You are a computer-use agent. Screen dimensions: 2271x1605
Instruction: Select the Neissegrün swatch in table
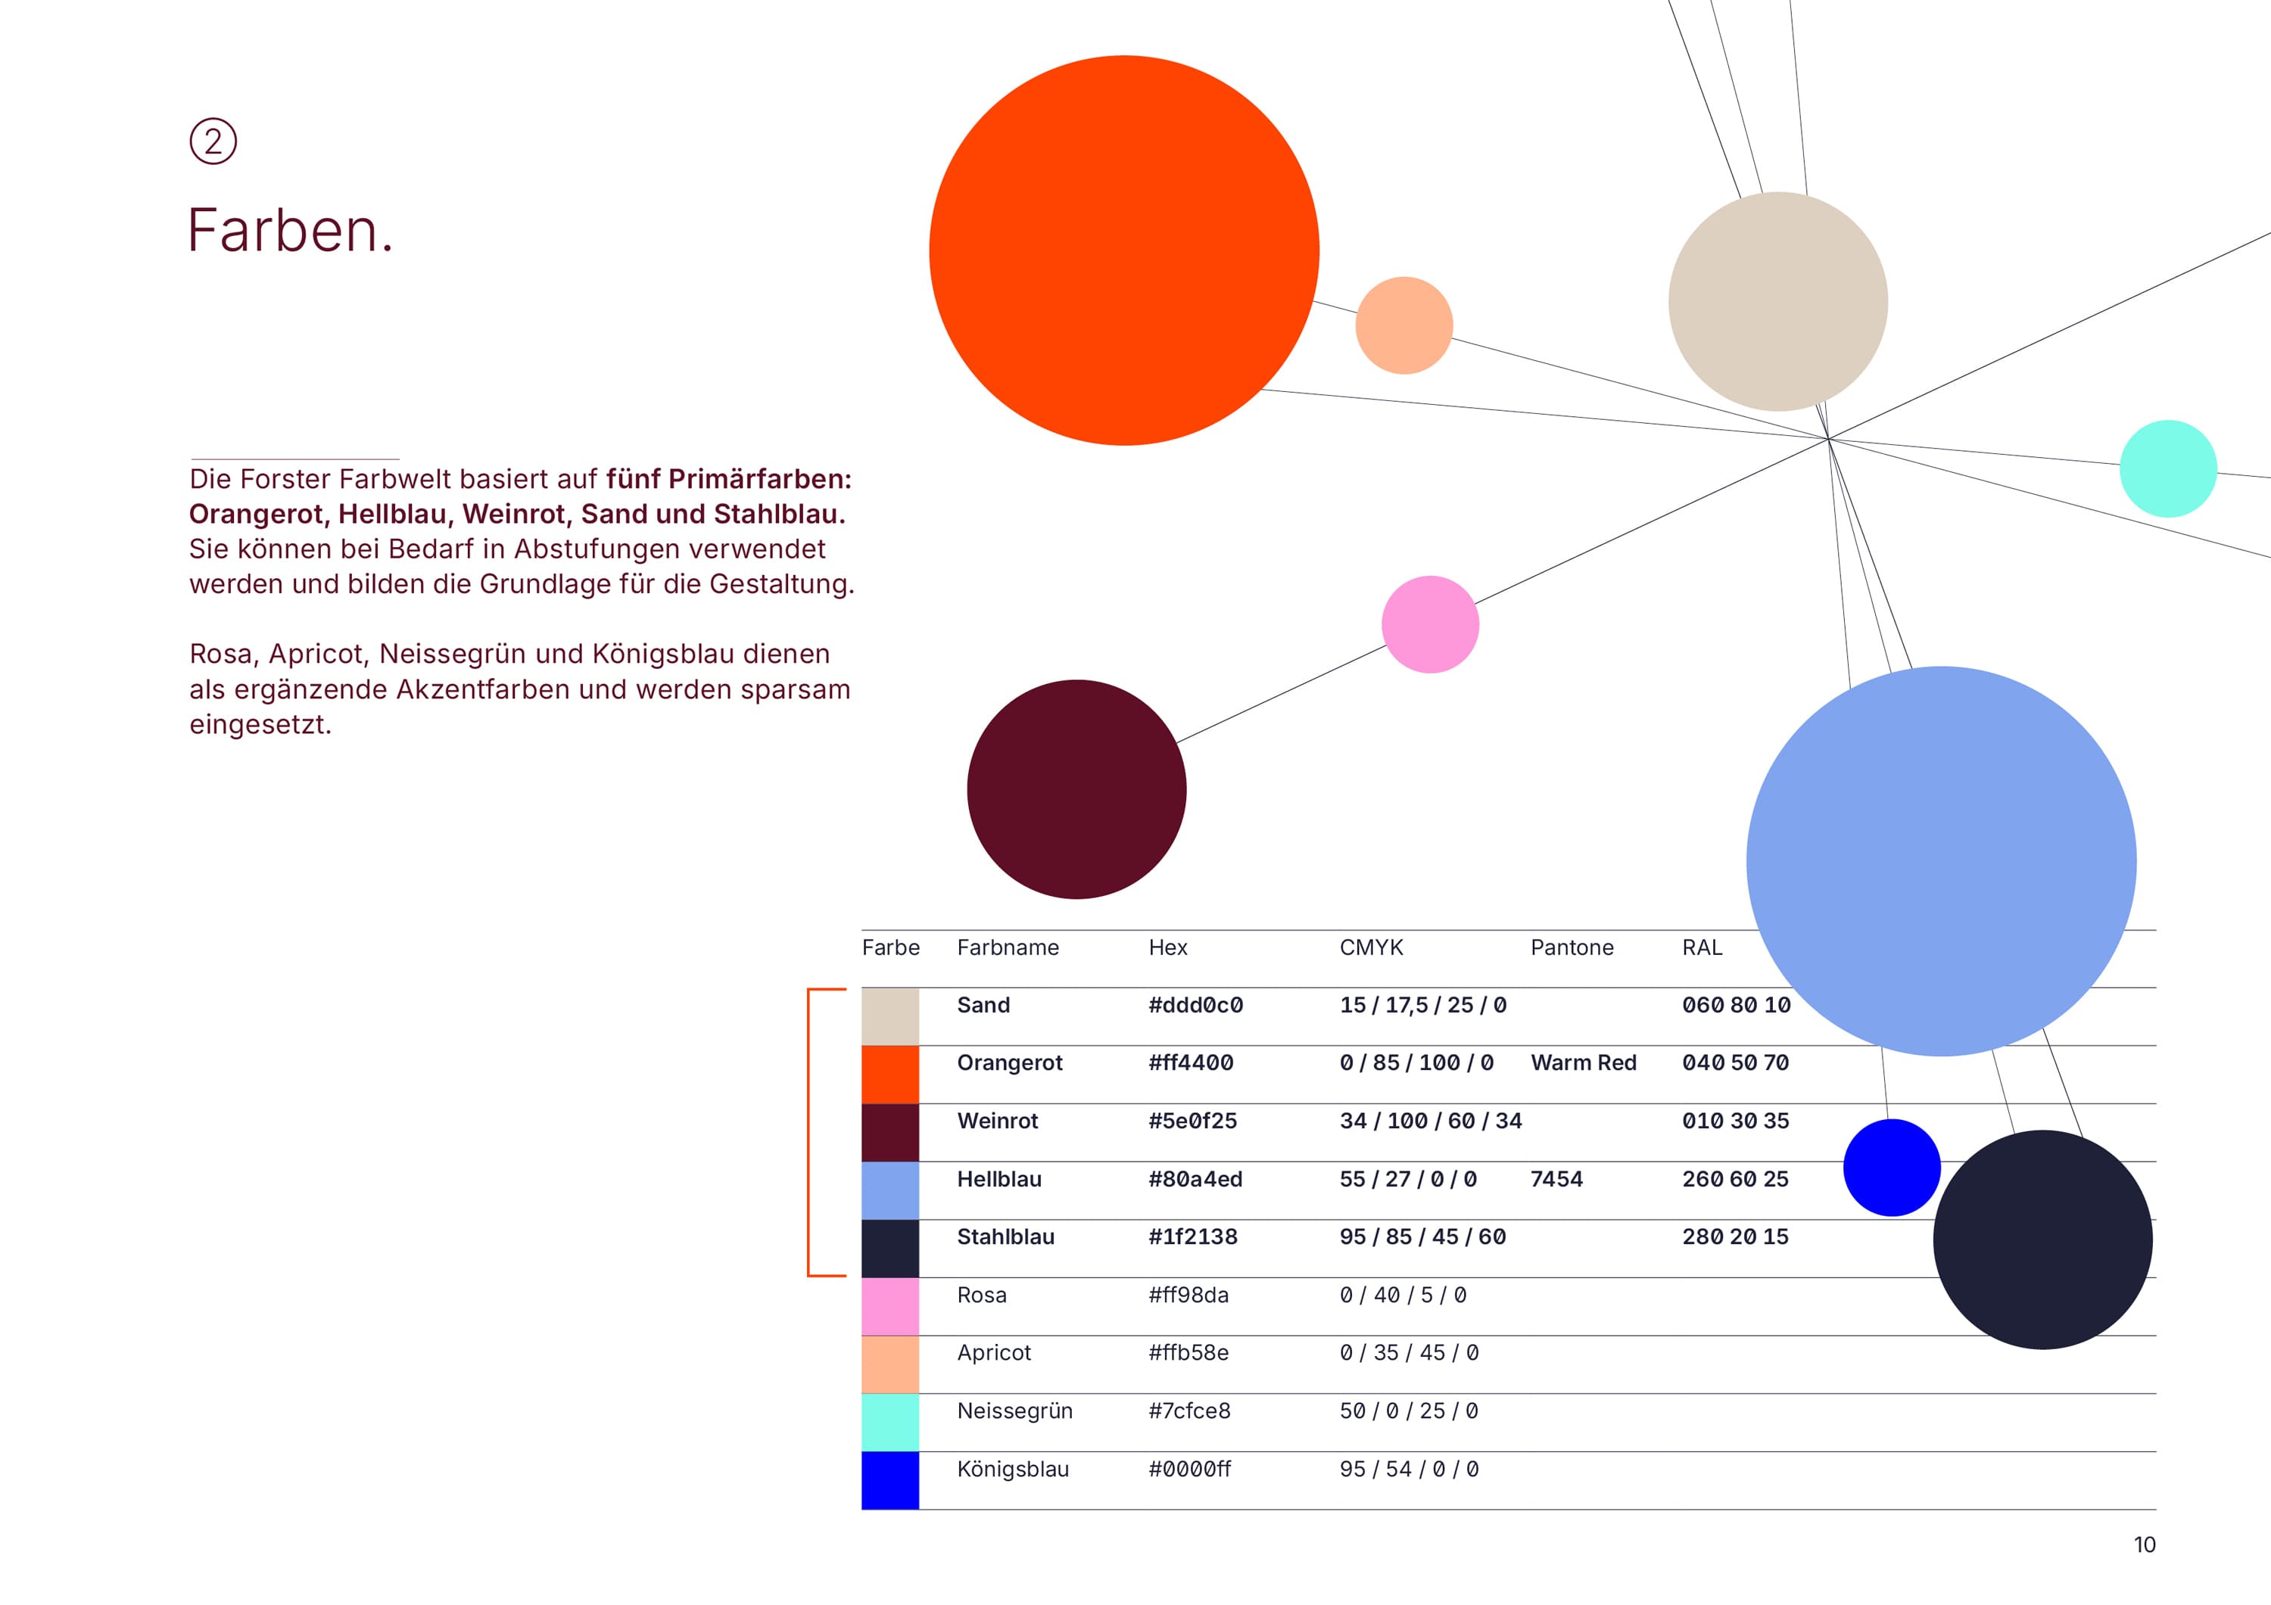(890, 1423)
